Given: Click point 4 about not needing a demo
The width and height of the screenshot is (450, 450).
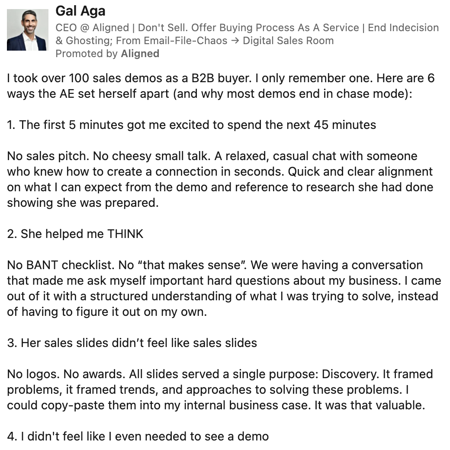Looking at the screenshot, I should click(138, 436).
